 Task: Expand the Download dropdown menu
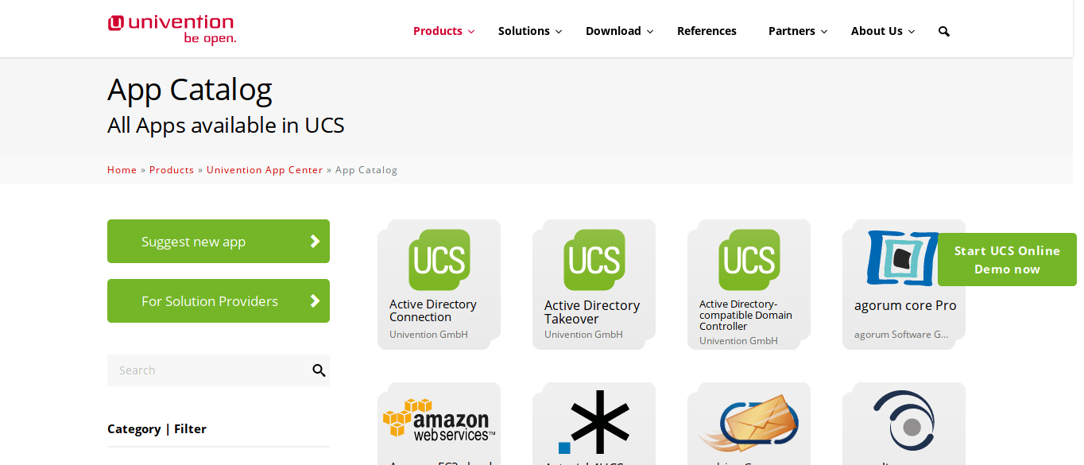(x=619, y=31)
